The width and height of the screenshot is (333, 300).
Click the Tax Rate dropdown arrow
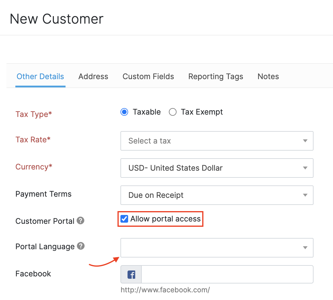point(305,141)
